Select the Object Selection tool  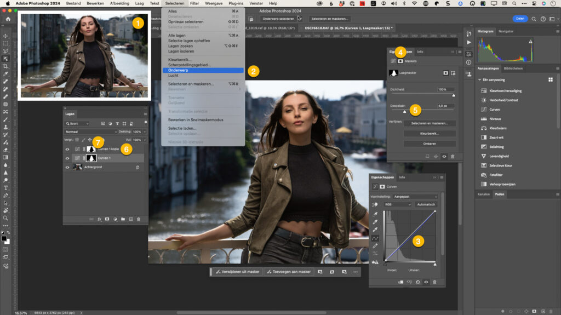tap(5, 59)
